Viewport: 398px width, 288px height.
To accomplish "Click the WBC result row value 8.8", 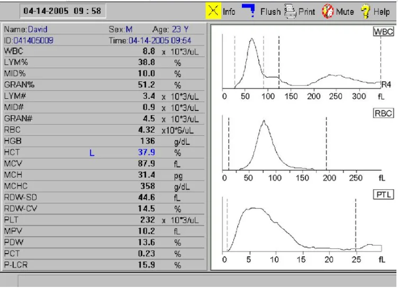I will [x=149, y=51].
